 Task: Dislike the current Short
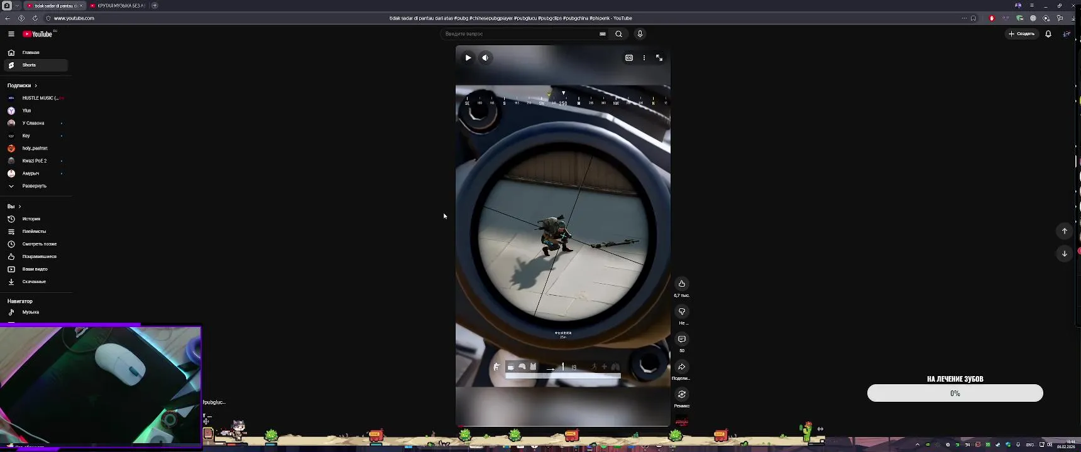click(x=682, y=311)
